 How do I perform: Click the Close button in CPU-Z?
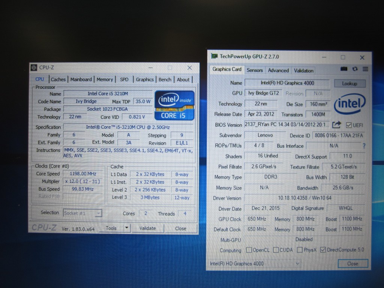point(180,228)
